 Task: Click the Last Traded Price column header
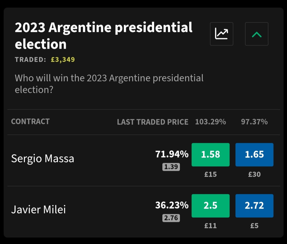coord(153,122)
